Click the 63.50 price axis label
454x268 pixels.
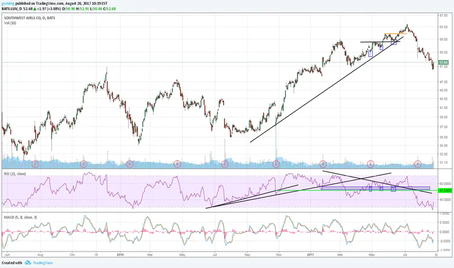tap(444, 27)
